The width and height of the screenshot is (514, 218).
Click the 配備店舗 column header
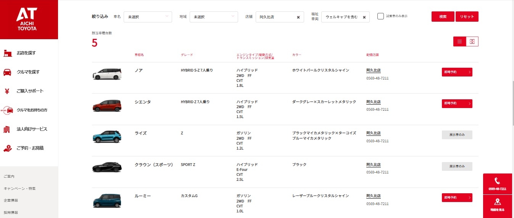(x=372, y=55)
